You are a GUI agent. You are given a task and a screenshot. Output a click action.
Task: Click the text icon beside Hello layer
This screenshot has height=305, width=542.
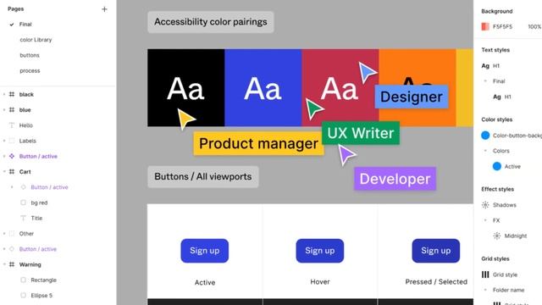click(12, 125)
